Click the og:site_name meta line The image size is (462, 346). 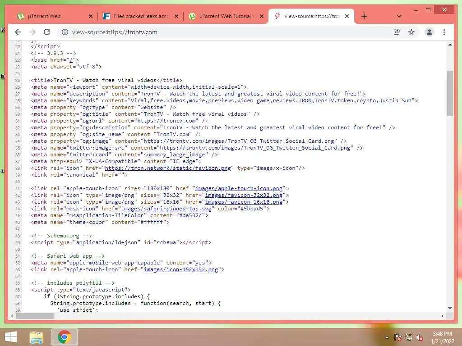116,134
